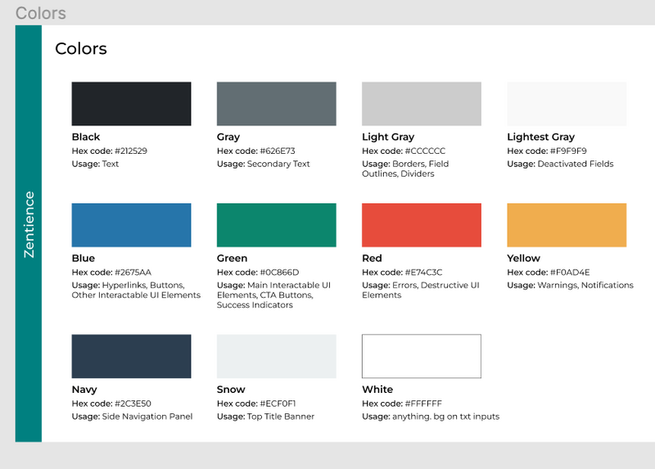
Task: Select the Snow color swatch
Action: [x=276, y=356]
